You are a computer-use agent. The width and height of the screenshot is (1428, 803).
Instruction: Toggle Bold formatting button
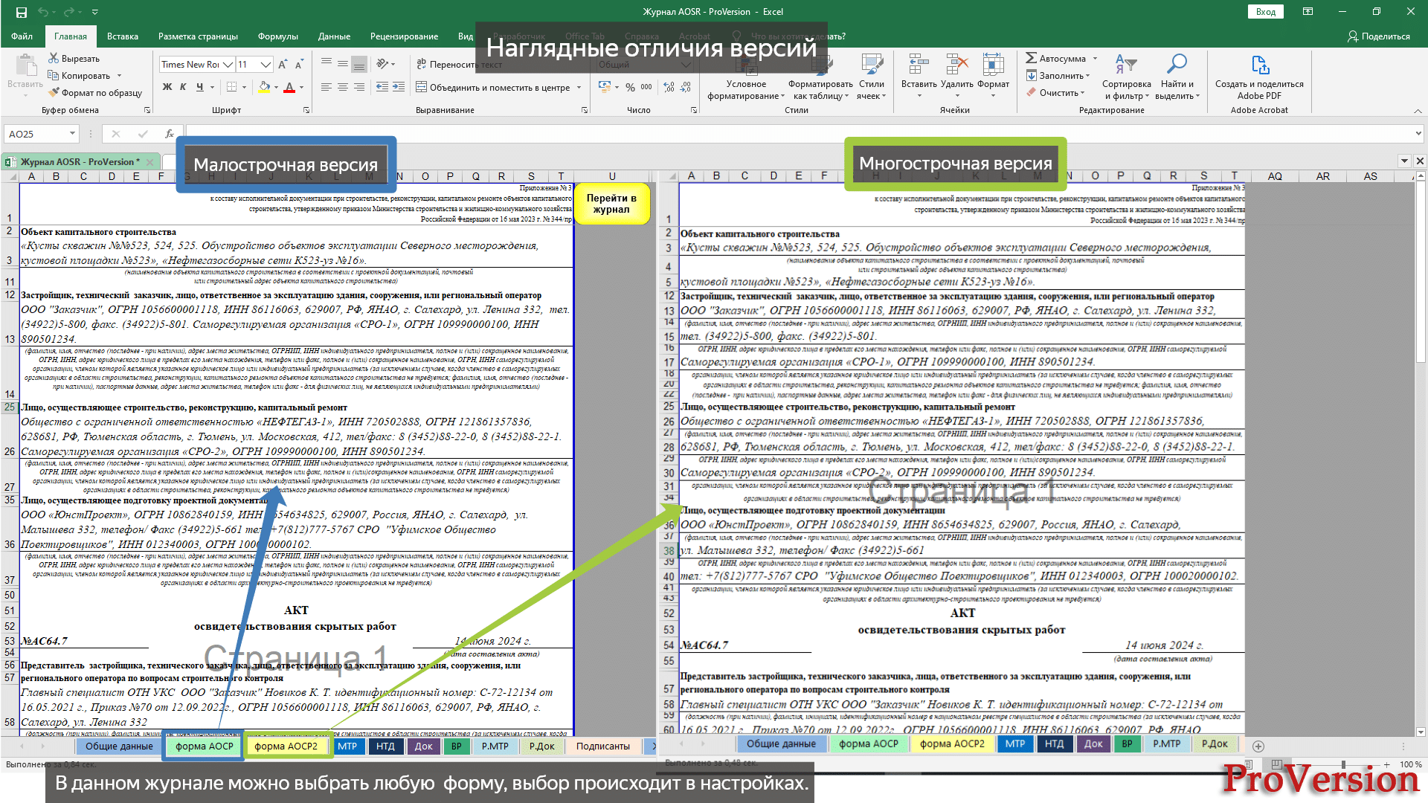[x=167, y=87]
